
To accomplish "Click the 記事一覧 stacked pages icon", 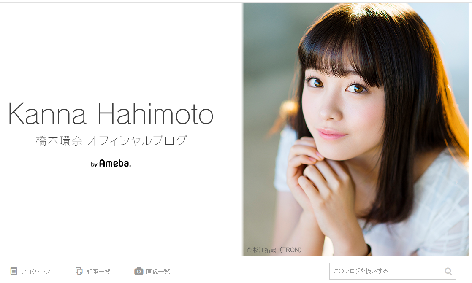I will click(79, 271).
